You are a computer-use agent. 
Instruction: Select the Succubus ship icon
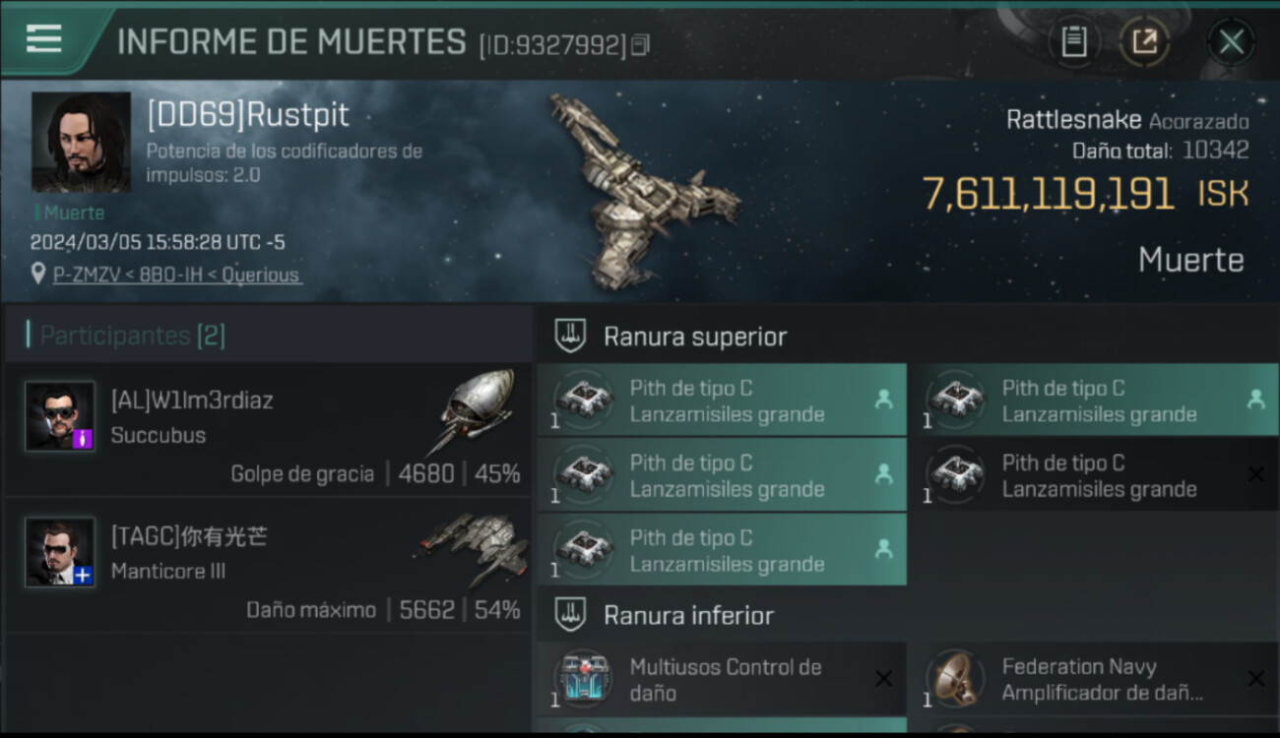(477, 411)
